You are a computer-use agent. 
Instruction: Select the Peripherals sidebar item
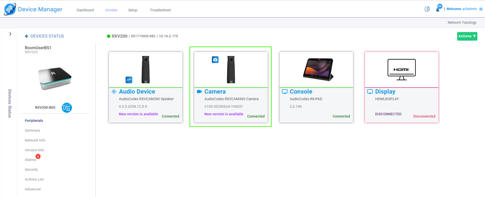point(34,120)
